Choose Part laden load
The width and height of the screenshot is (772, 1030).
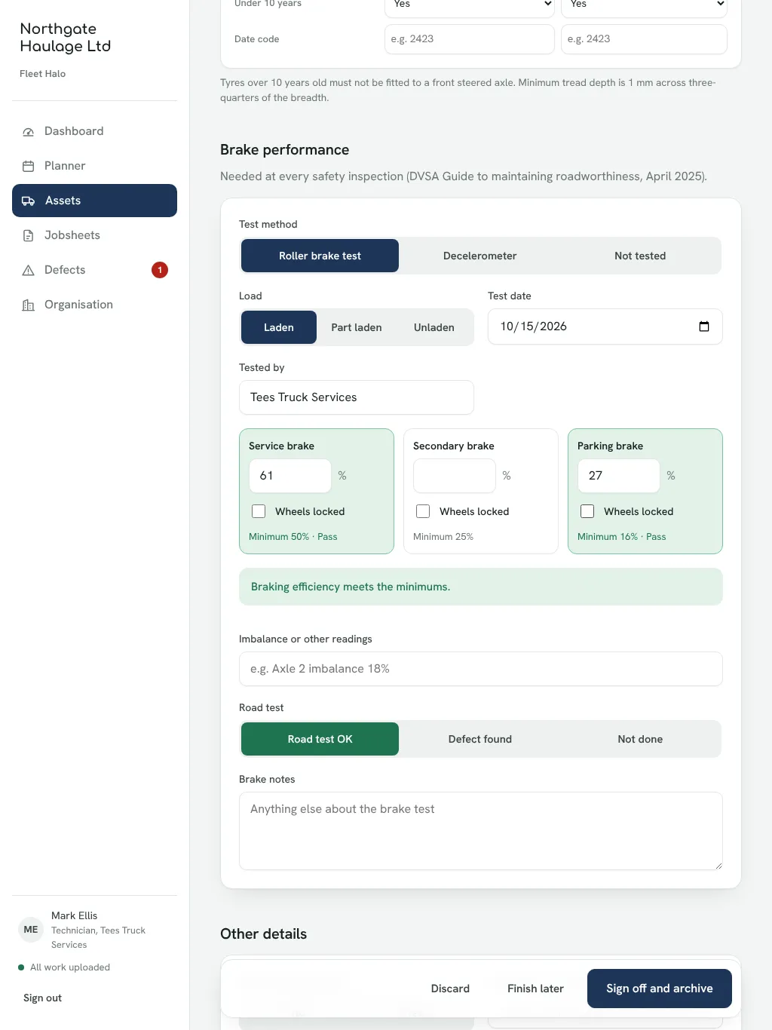(x=357, y=327)
